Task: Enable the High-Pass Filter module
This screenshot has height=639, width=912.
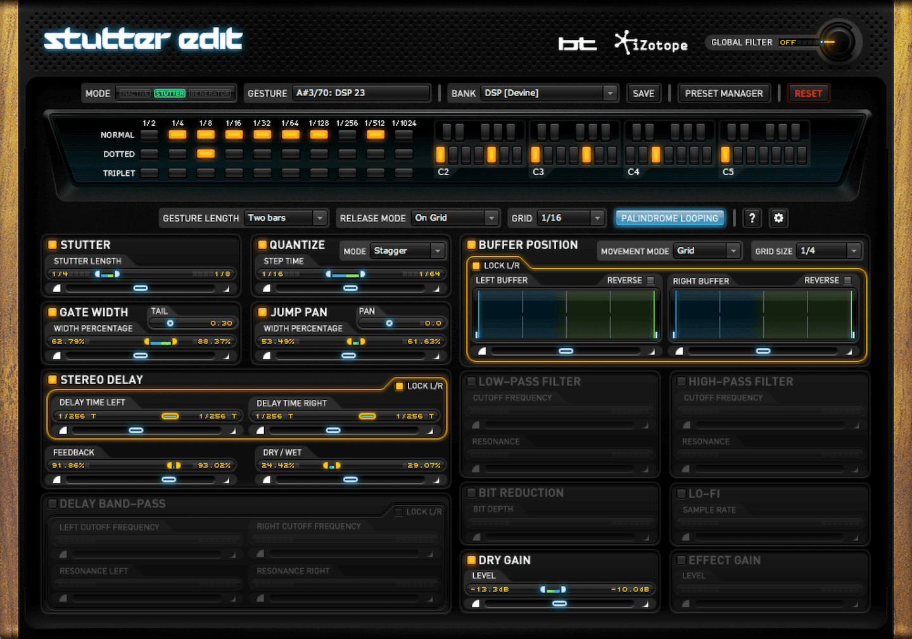Action: pyautogui.click(x=681, y=382)
